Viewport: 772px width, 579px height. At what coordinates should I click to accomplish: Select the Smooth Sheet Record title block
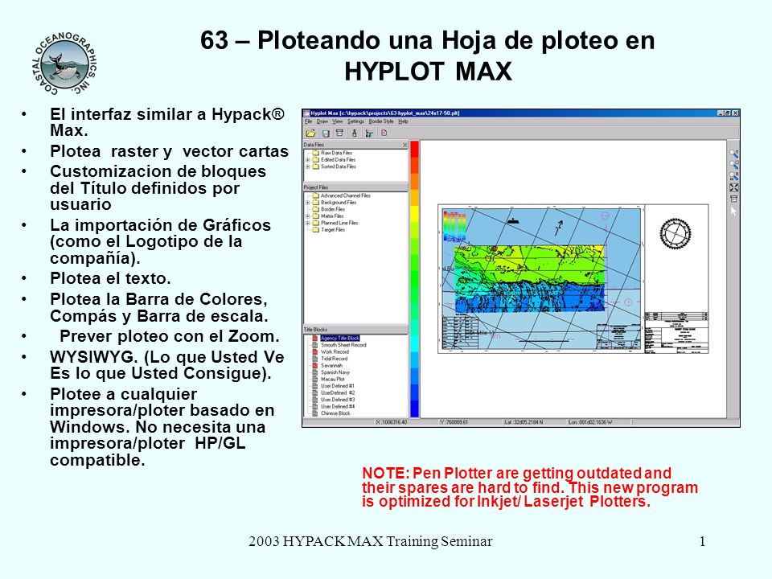click(x=343, y=345)
